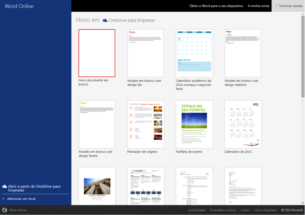Open A minha conta menu
The height and width of the screenshot is (215, 305).
tap(258, 6)
